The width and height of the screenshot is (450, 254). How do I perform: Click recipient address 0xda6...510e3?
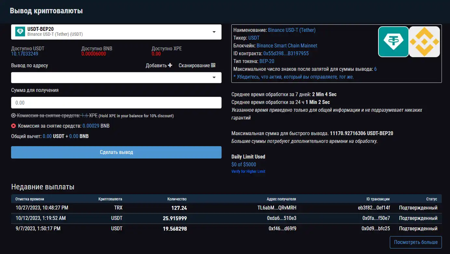282,218
